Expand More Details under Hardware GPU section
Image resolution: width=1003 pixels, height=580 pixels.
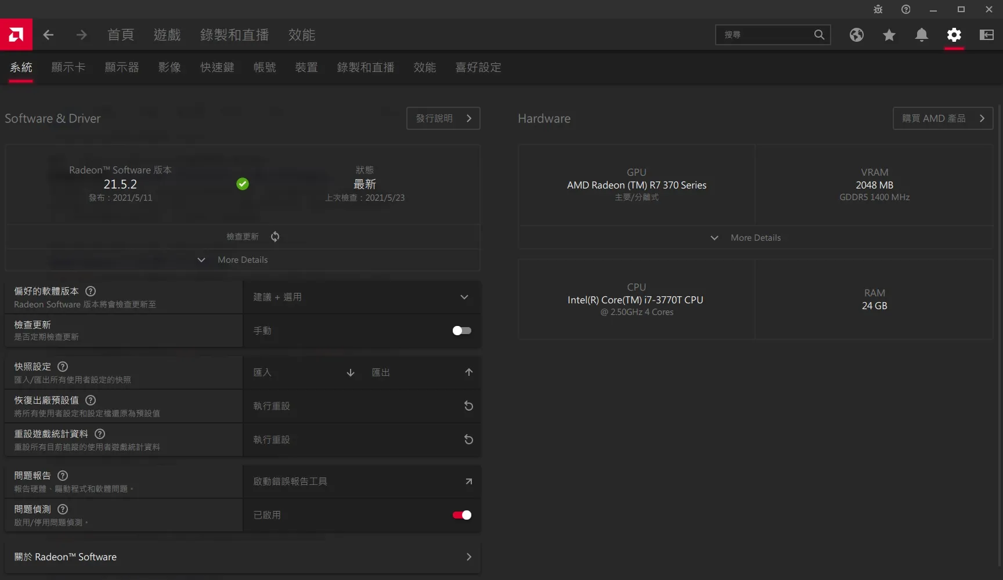tap(755, 237)
